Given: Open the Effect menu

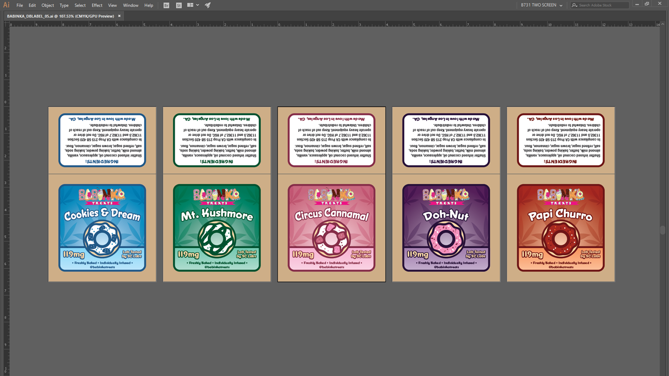Looking at the screenshot, I should [x=97, y=5].
